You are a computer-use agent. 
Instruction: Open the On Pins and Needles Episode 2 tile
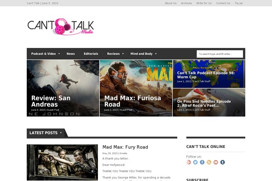click(209, 103)
